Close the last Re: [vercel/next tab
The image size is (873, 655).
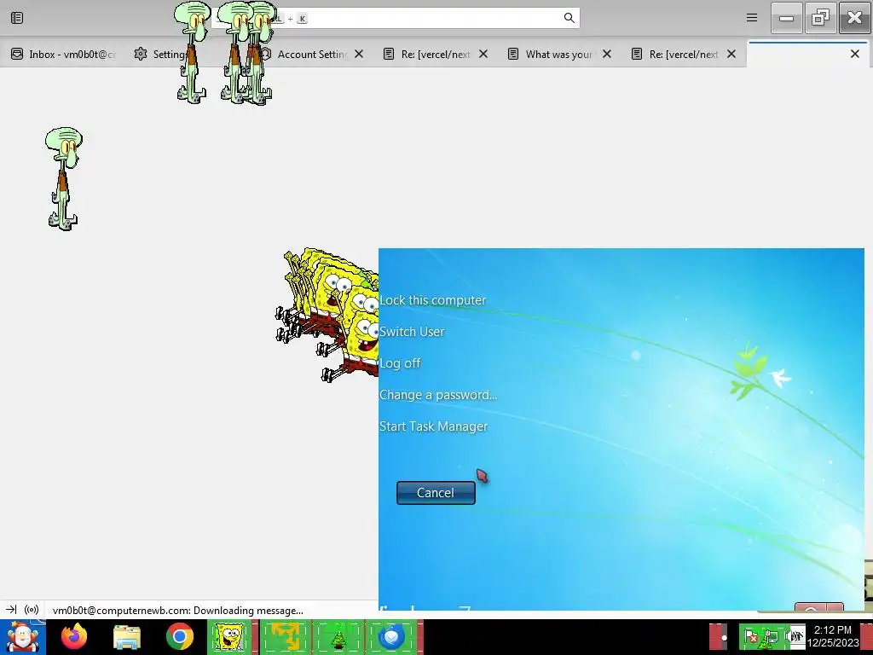click(x=731, y=54)
